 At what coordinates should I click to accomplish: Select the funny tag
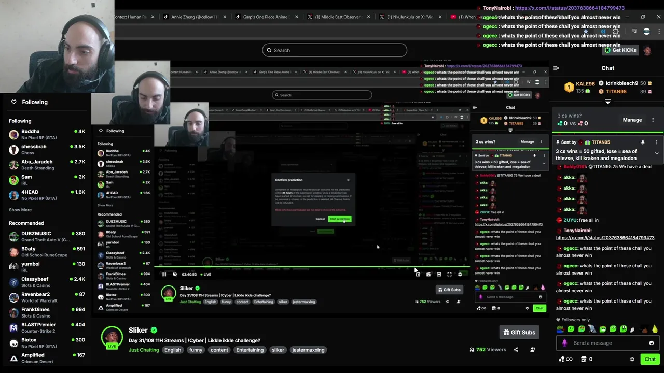pyautogui.click(x=196, y=350)
